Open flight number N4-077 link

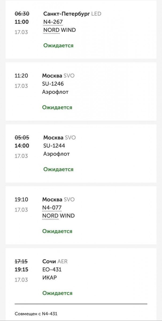tap(52, 208)
